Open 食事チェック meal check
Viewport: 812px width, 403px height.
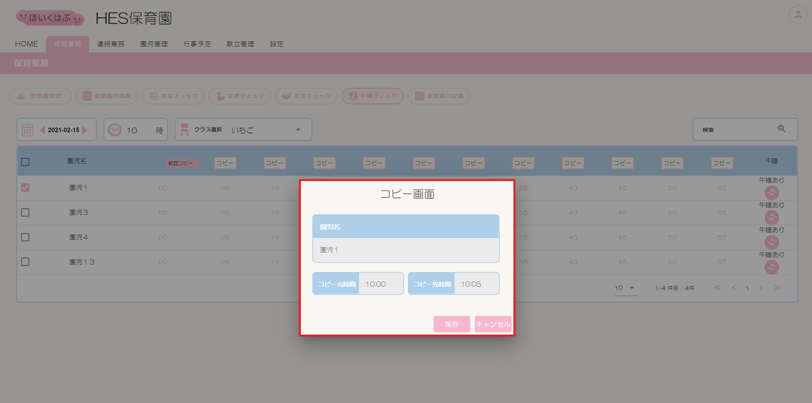pyautogui.click(x=306, y=96)
